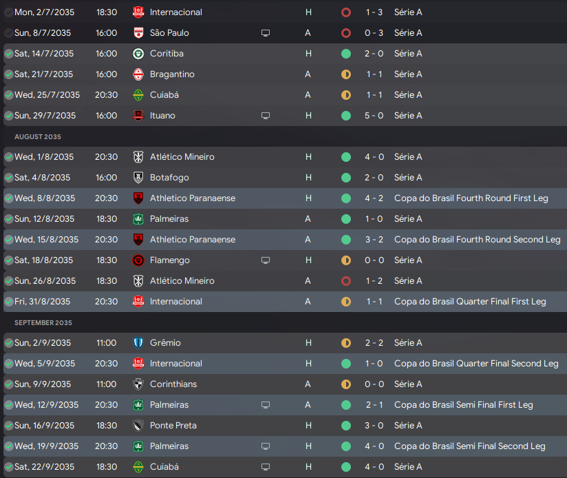The height and width of the screenshot is (478, 567).
Task: Click the Bragantino club badge
Action: pos(138,74)
